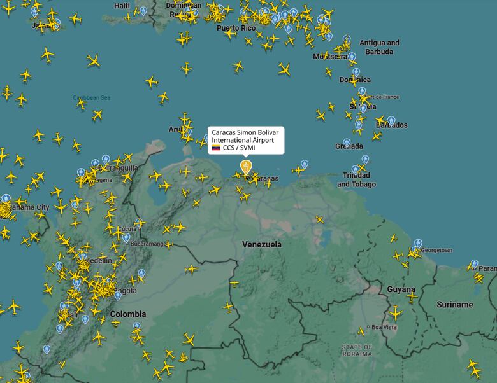Select the airport pin next to Paramaribo label
Screen dimensions: 497x383
click(x=474, y=263)
